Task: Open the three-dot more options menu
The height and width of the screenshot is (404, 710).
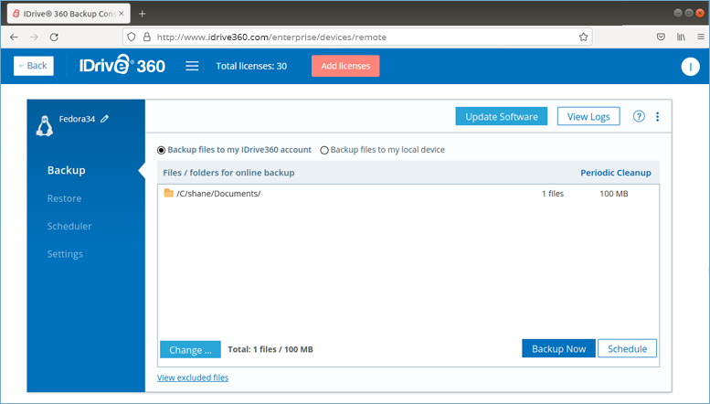Action: 658,116
